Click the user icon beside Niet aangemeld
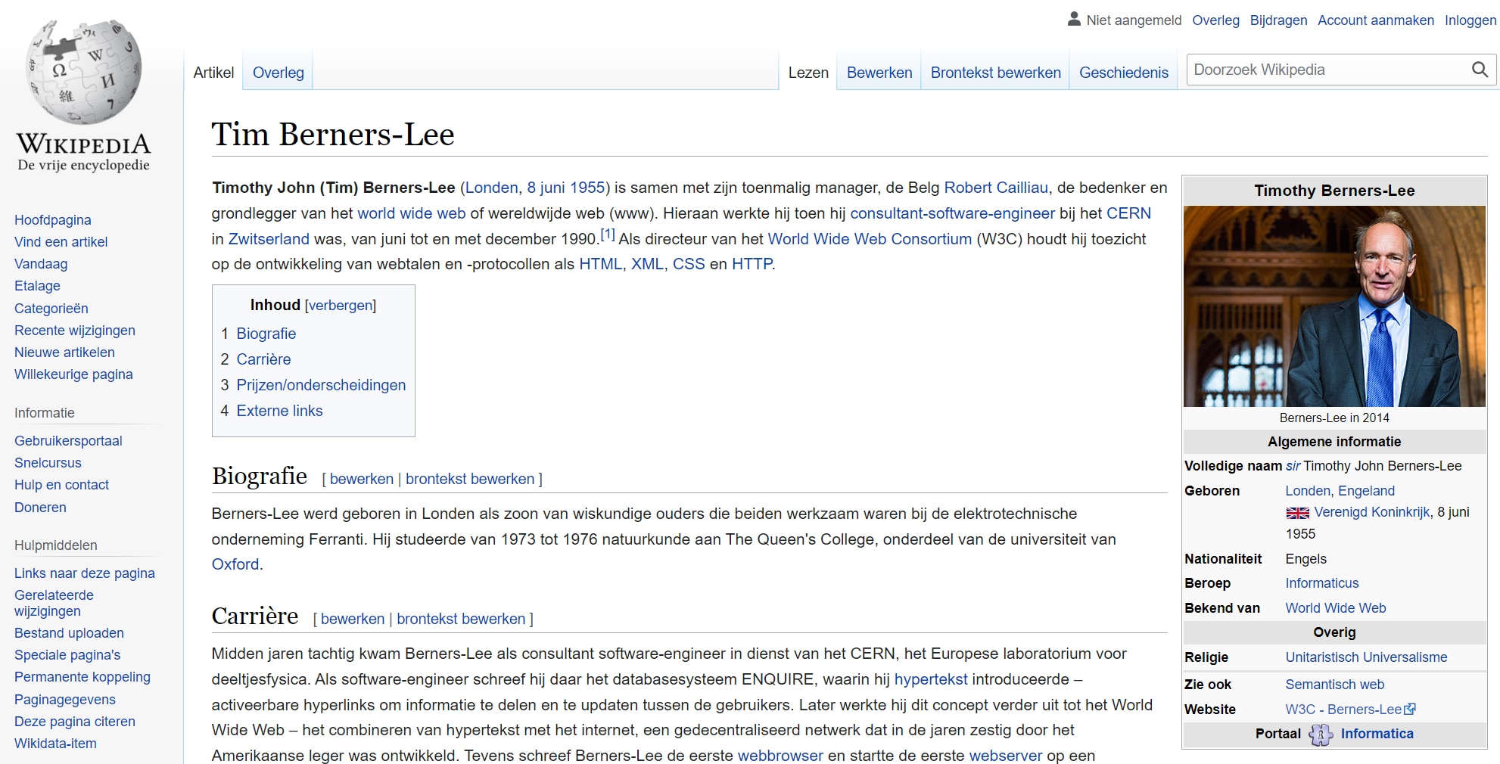The image size is (1500, 764). tap(1073, 20)
